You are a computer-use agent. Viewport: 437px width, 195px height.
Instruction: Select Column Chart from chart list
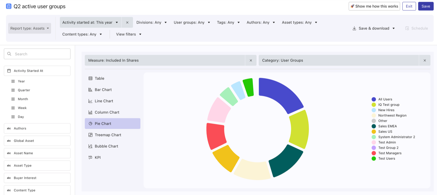[107, 112]
